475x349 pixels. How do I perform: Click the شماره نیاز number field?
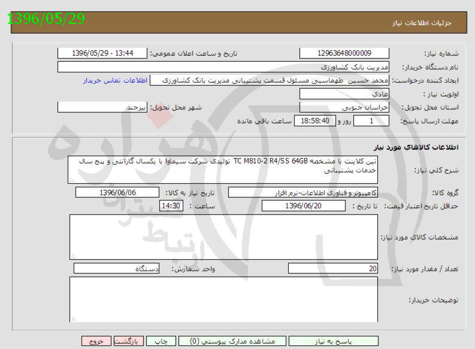pyautogui.click(x=344, y=53)
